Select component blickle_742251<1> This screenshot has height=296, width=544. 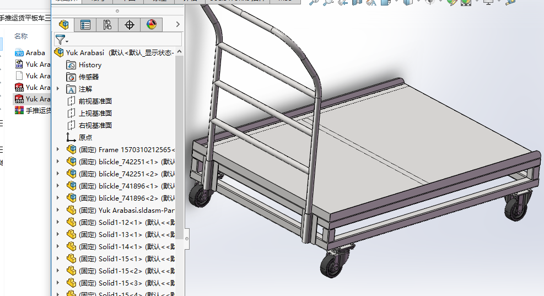[120, 162]
